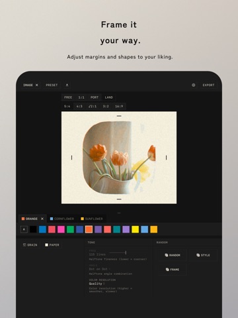Select the 3:2 ratio

pos(106,106)
